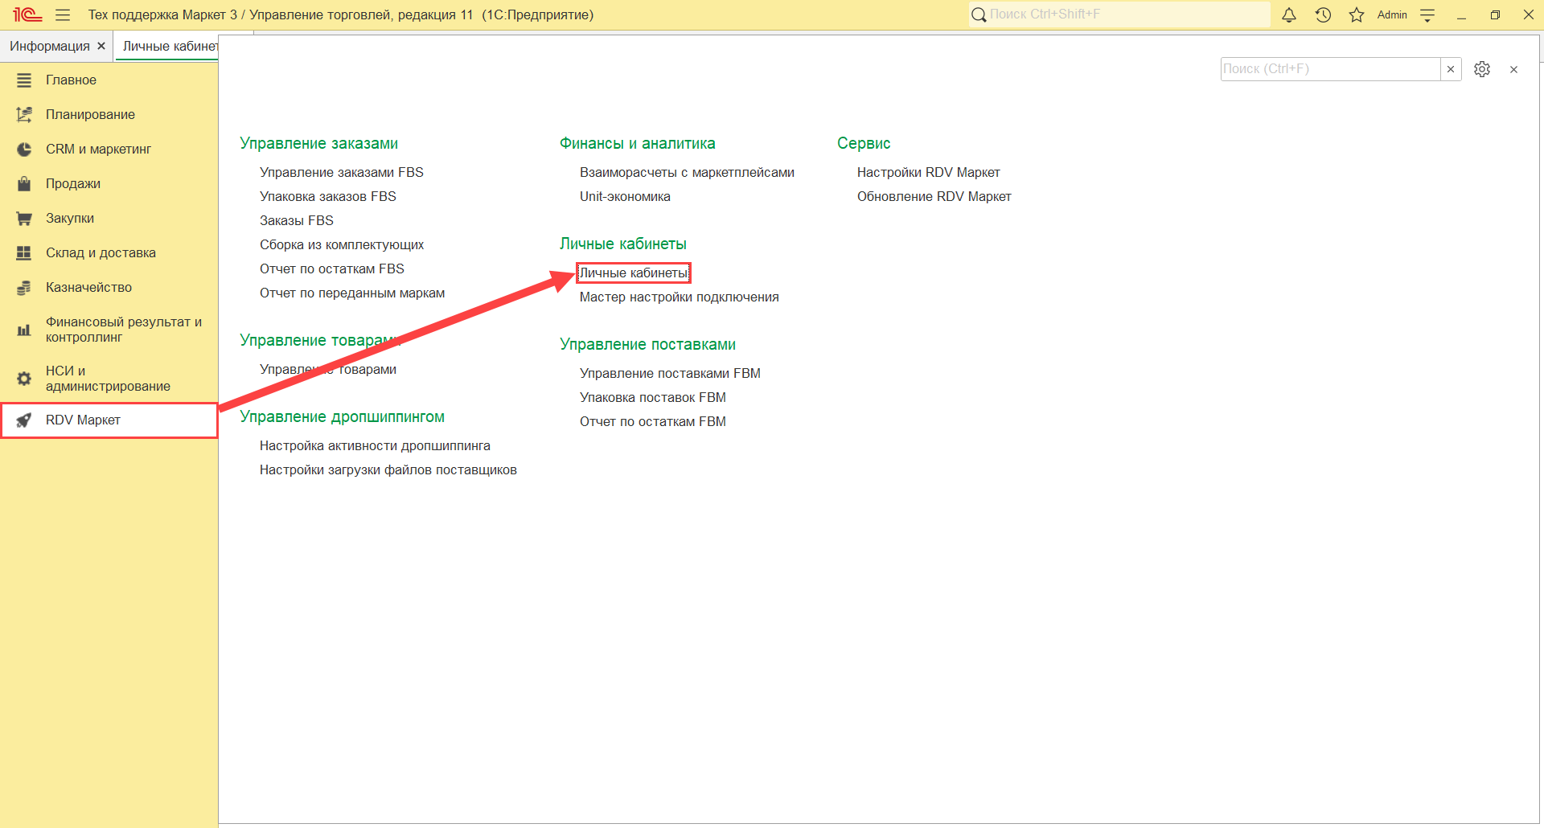Image resolution: width=1544 pixels, height=828 pixels.
Task: Click the 1C logo icon
Action: (27, 14)
